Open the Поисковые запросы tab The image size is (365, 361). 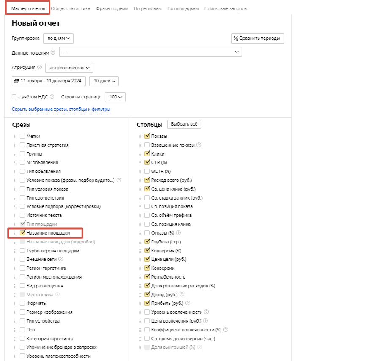pyautogui.click(x=226, y=8)
